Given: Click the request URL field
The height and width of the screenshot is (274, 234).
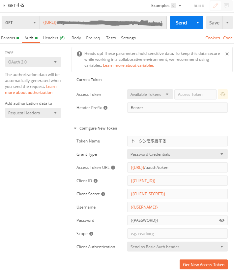Looking at the screenshot, I should (103, 22).
